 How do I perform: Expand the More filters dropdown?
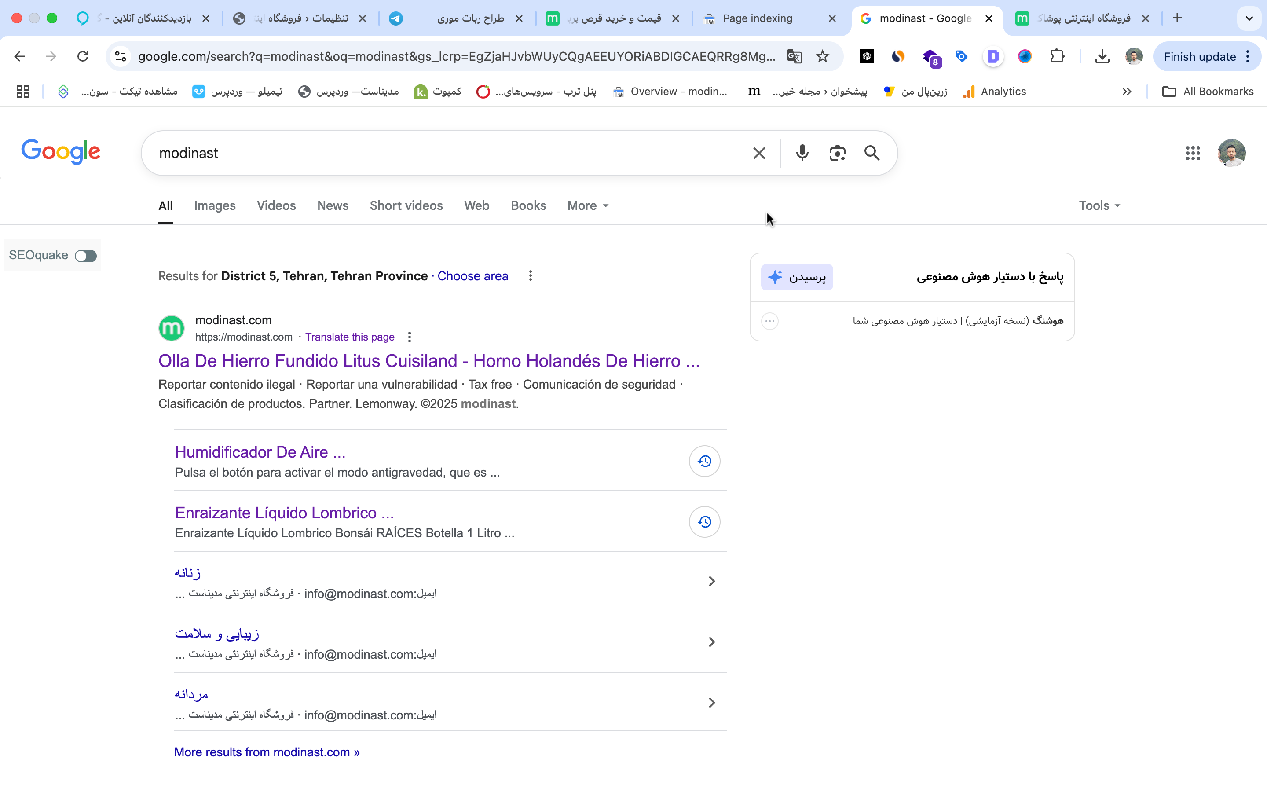tap(587, 206)
